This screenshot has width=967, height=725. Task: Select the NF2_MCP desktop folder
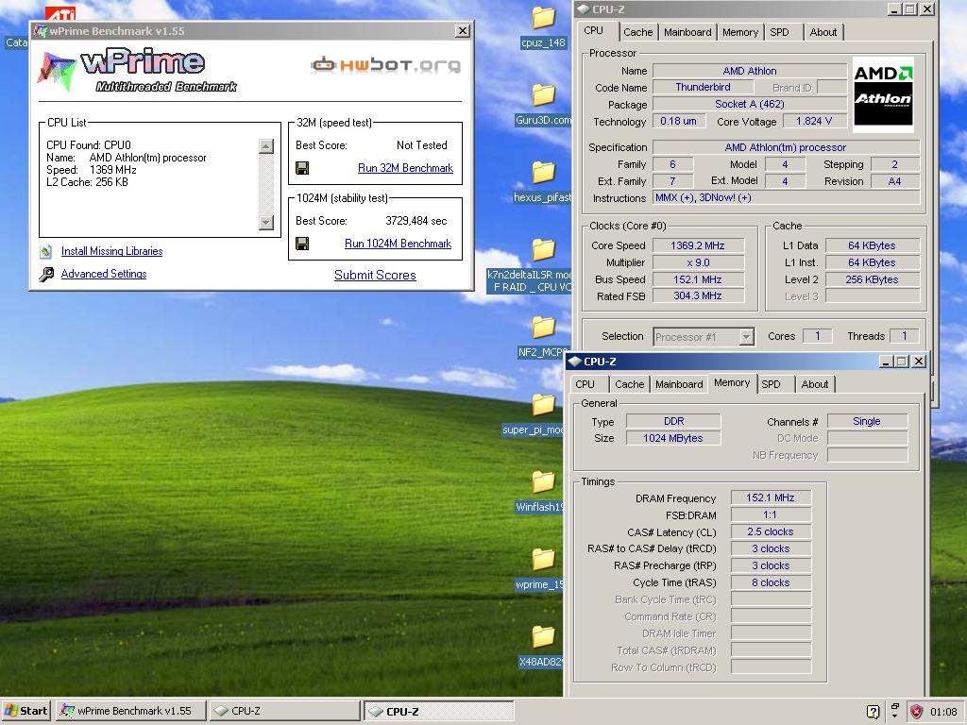tap(543, 337)
